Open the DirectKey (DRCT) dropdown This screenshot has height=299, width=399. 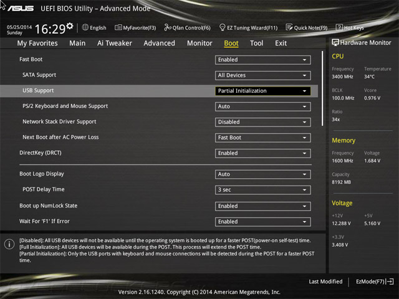pos(263,153)
